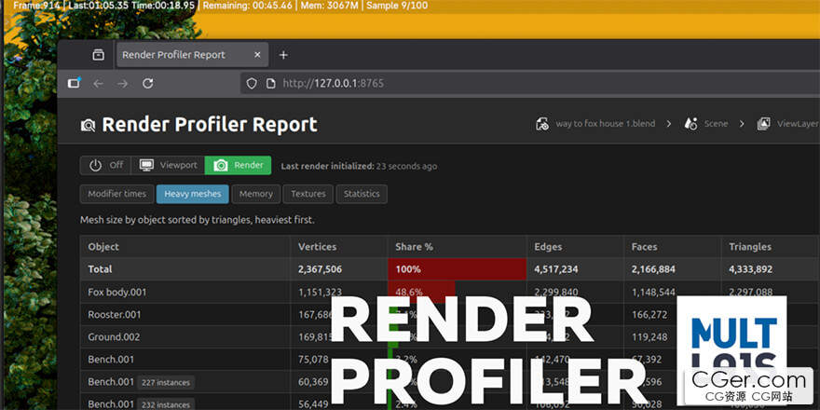Click the browser back arrow
This screenshot has height=410, width=820.
tap(99, 84)
